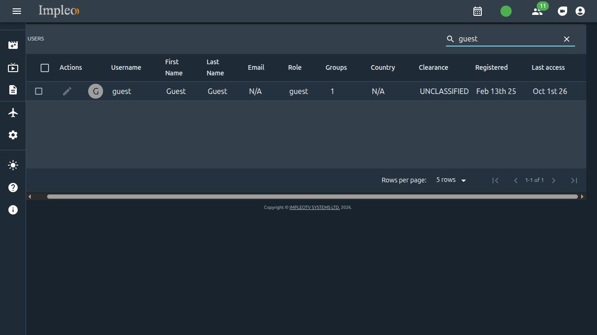The height and width of the screenshot is (335, 597).
Task: Sort by Clearance column header
Action: 433,67
